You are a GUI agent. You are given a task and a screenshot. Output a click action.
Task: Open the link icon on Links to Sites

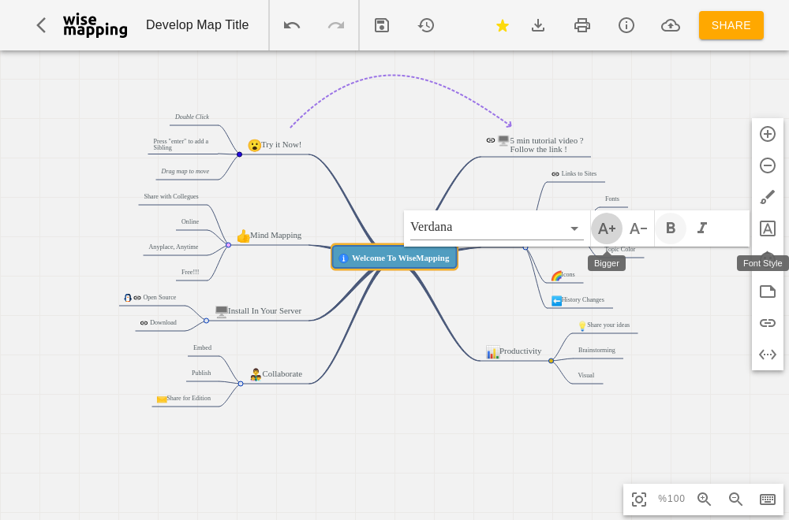click(555, 174)
